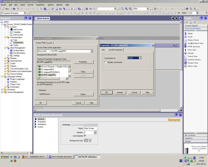Click Cancel in Set PG/PC Interface dialog
The width and height of the screenshot is (208, 167).
[79, 103]
